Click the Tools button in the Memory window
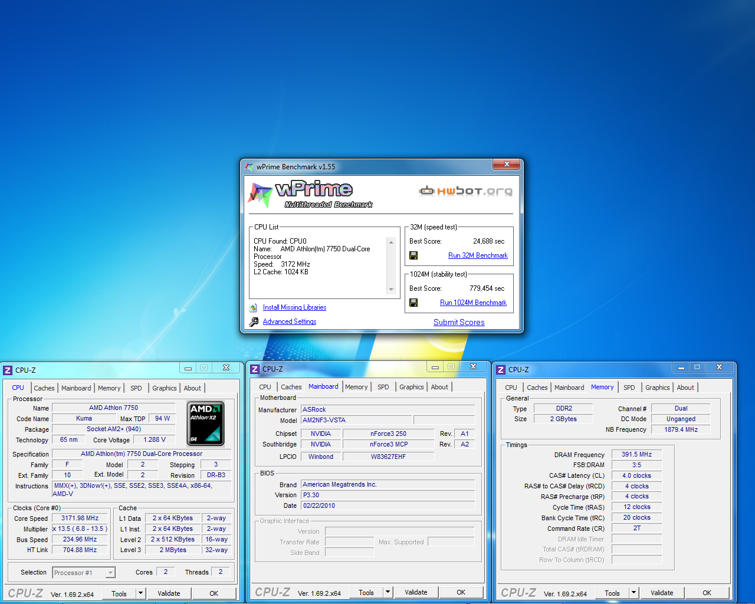Image resolution: width=755 pixels, height=604 pixels. coord(612,593)
